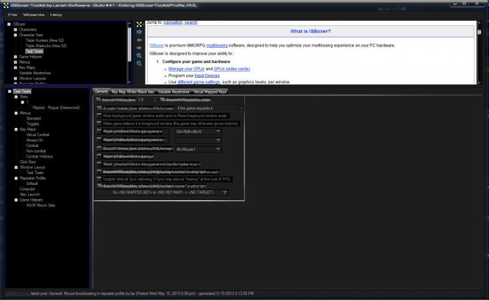Select Test Team in the top tree
Viewport: 489px width, 300px height.
coord(34,51)
